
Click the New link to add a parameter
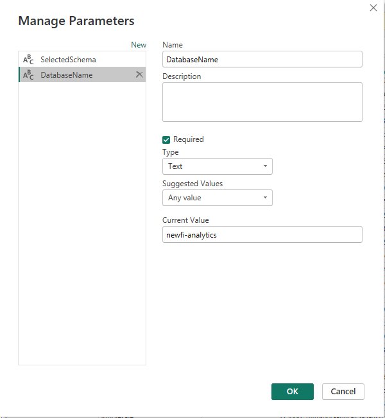coord(139,45)
